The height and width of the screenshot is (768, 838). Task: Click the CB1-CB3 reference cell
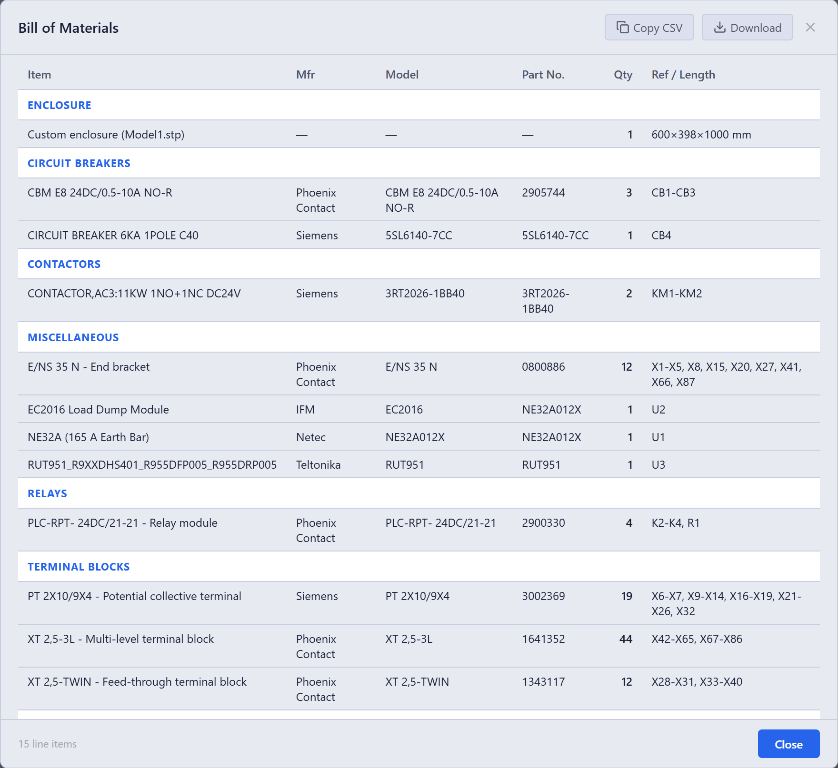(x=673, y=193)
